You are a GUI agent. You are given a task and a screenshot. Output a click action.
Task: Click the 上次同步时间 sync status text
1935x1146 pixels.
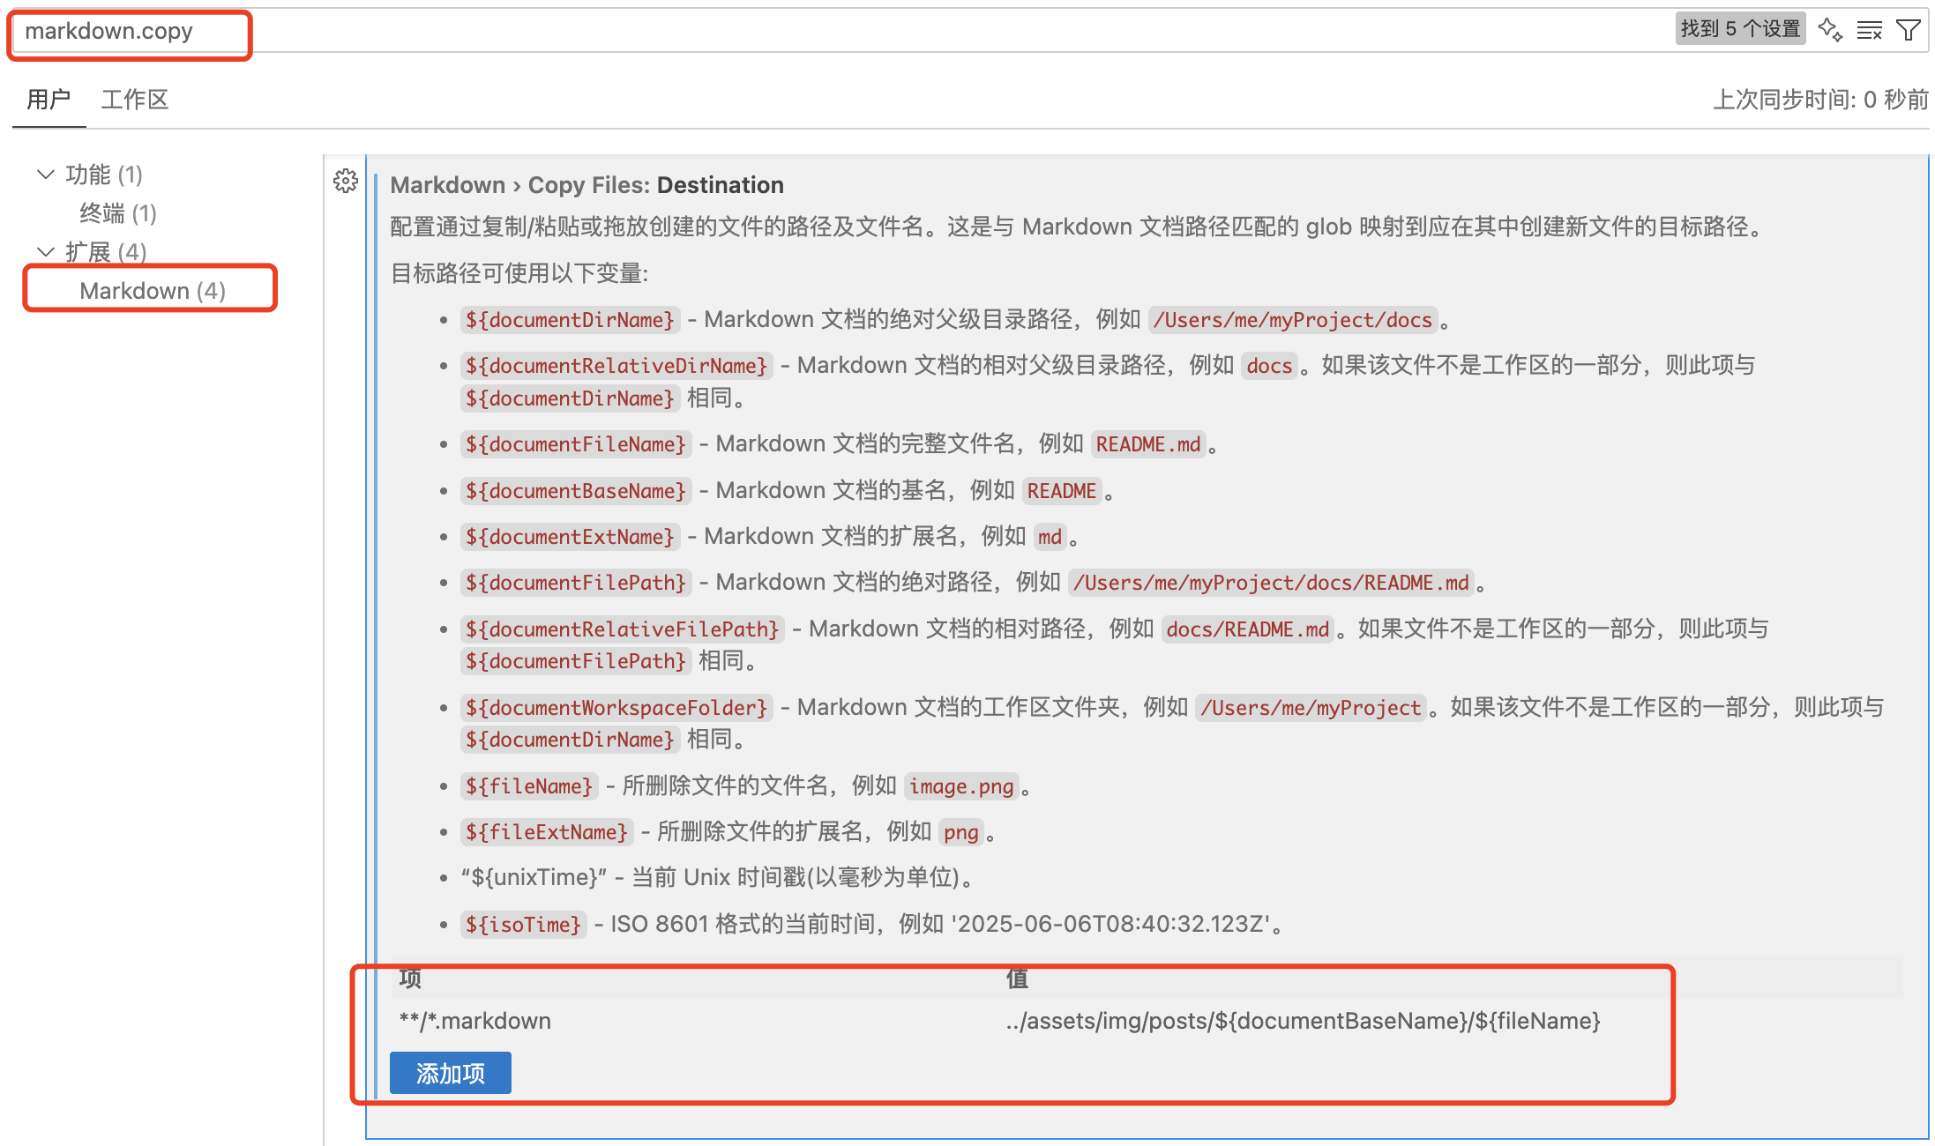pyautogui.click(x=1819, y=99)
